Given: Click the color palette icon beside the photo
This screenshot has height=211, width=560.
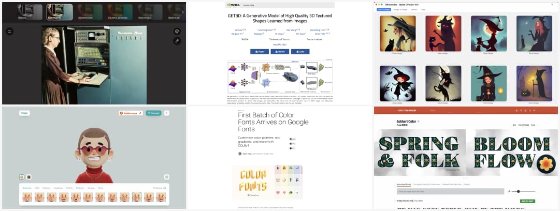Looking at the screenshot, I should [177, 31].
